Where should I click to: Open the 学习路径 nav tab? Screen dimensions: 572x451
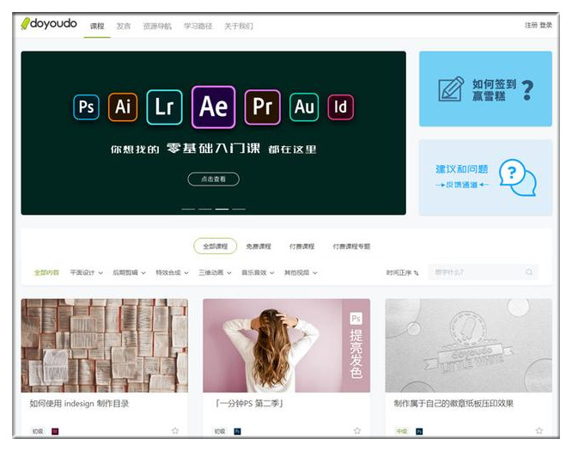pyautogui.click(x=198, y=26)
